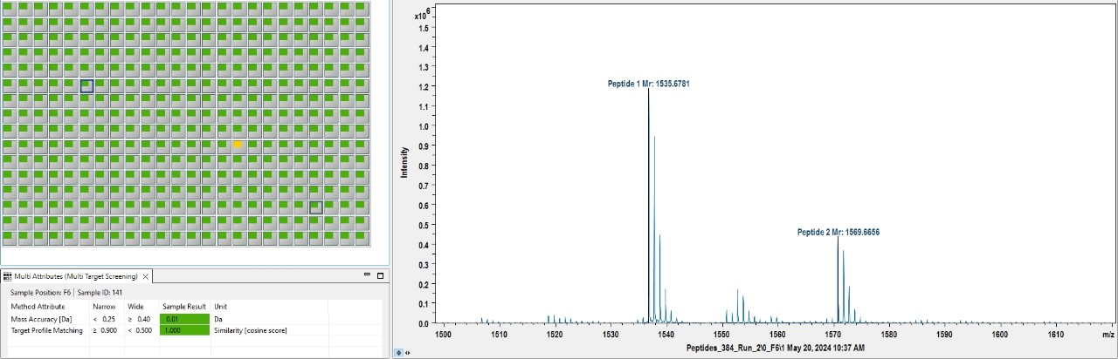
Task: Select the Target Profile Matching row
Action: tap(47, 330)
